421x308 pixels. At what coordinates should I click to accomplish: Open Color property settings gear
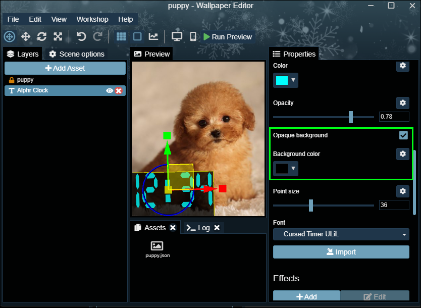click(x=403, y=66)
